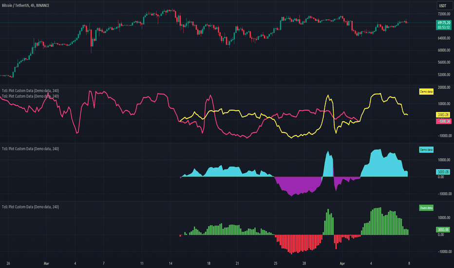Image resolution: width=454 pixels, height=268 pixels.
Task: Click the Apr date on the time axis
Action: click(342, 263)
